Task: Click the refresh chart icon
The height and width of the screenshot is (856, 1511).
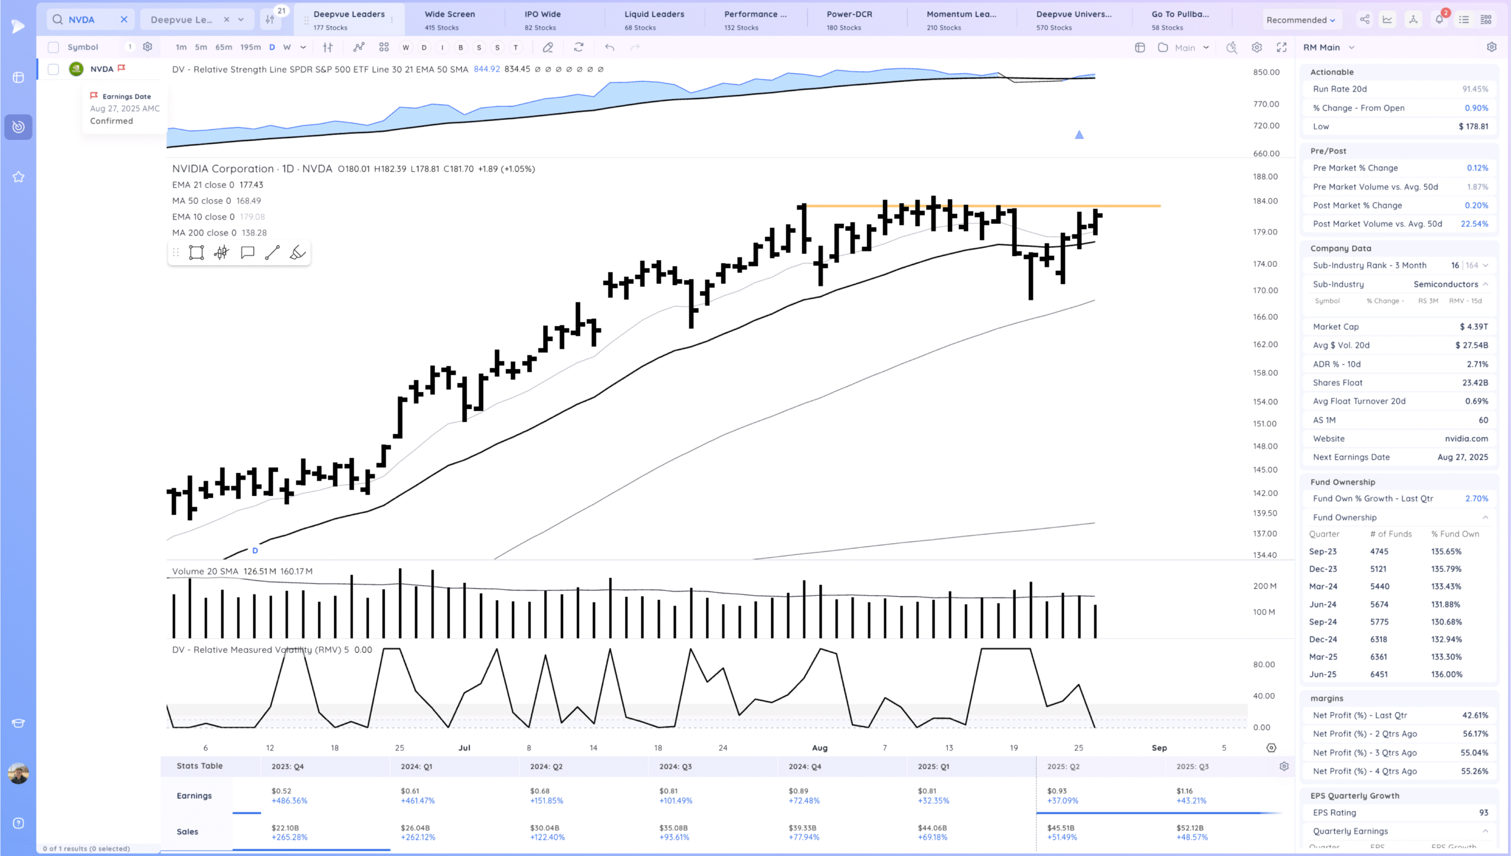Action: (578, 47)
